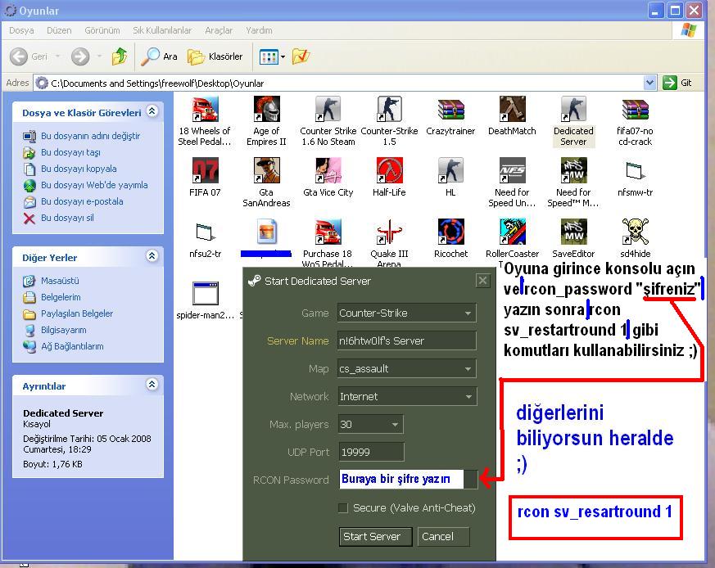The height and width of the screenshot is (568, 715).
Task: Click Bu dosyanın adını değiştir link
Action: coord(90,136)
